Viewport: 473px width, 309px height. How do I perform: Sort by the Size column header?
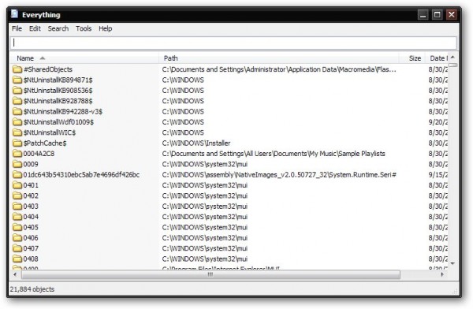pos(412,58)
